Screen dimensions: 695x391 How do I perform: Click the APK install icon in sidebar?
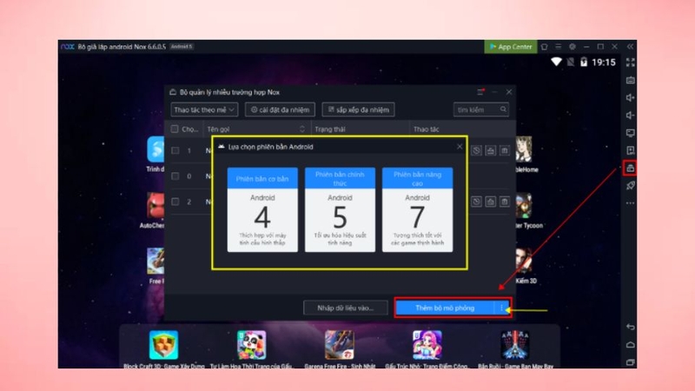tap(631, 150)
